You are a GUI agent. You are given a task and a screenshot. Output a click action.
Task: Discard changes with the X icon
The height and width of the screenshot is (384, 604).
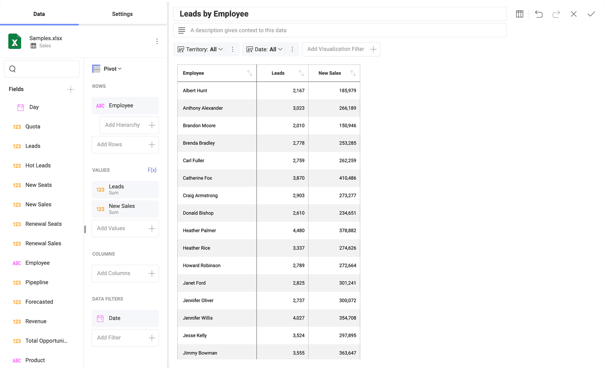click(573, 14)
